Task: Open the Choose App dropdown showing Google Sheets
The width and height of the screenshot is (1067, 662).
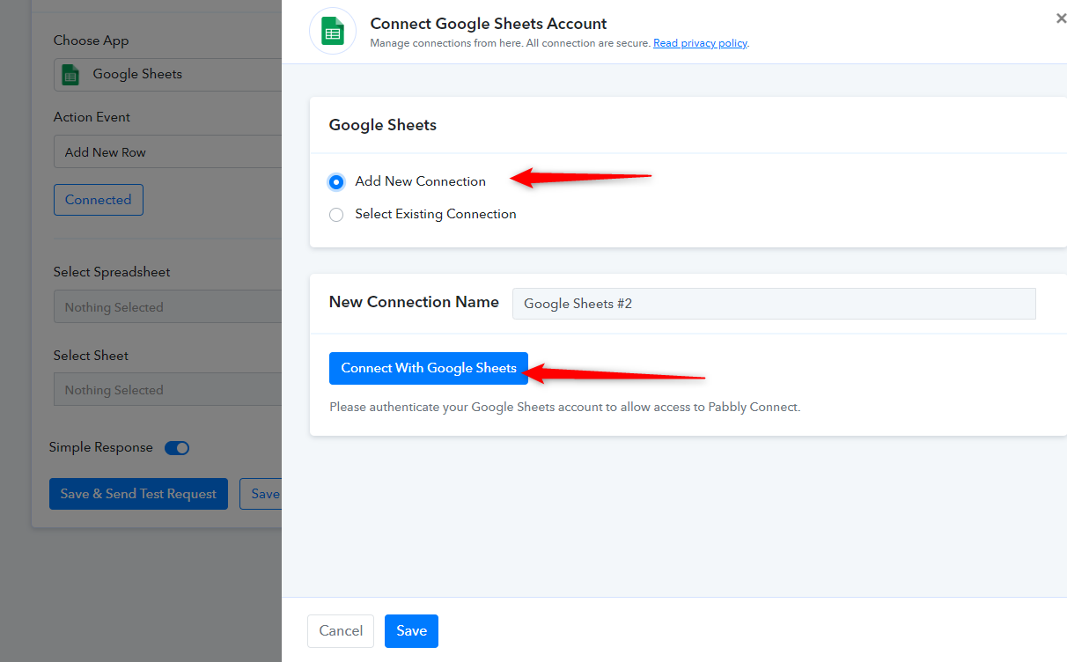Action: coord(167,75)
